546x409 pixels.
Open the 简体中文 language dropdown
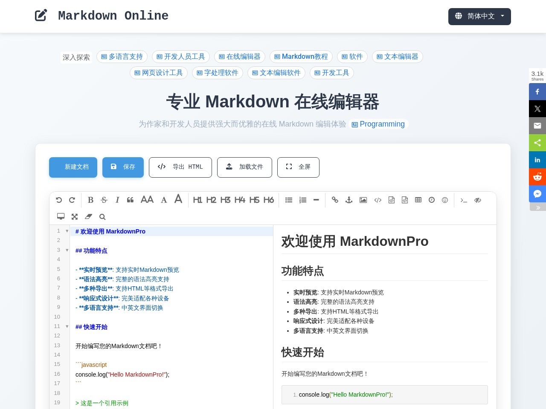point(479,17)
